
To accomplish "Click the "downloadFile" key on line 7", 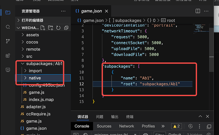I will [x=128, y=54].
